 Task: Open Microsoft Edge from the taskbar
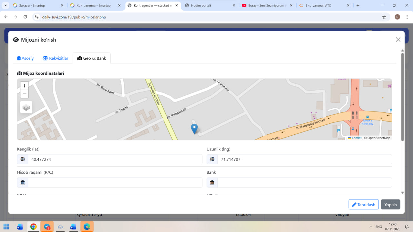tap(87, 227)
